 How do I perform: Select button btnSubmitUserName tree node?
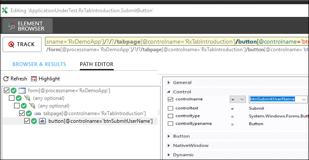pos(101,121)
